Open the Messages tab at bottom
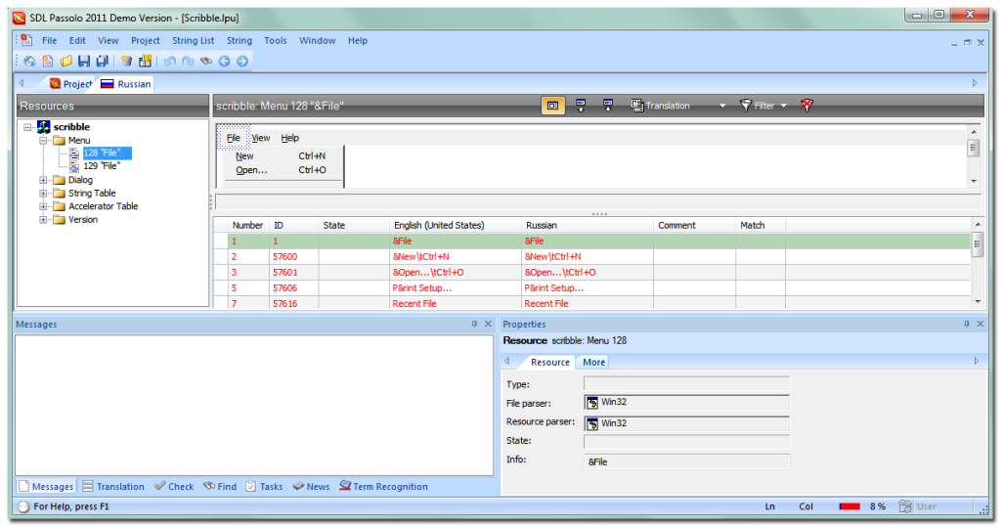 click(46, 487)
